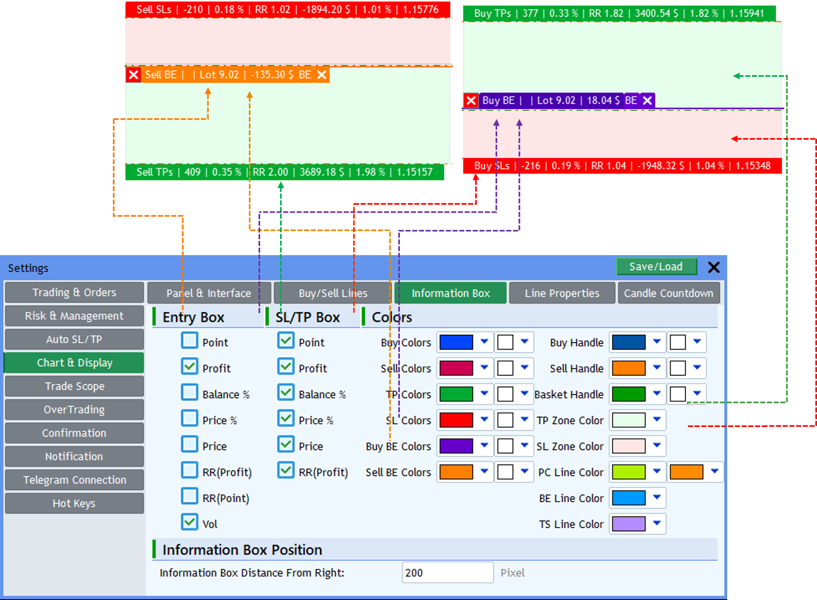The height and width of the screenshot is (600, 817).
Task: Uncheck Profit in Entry Box
Action: [189, 366]
